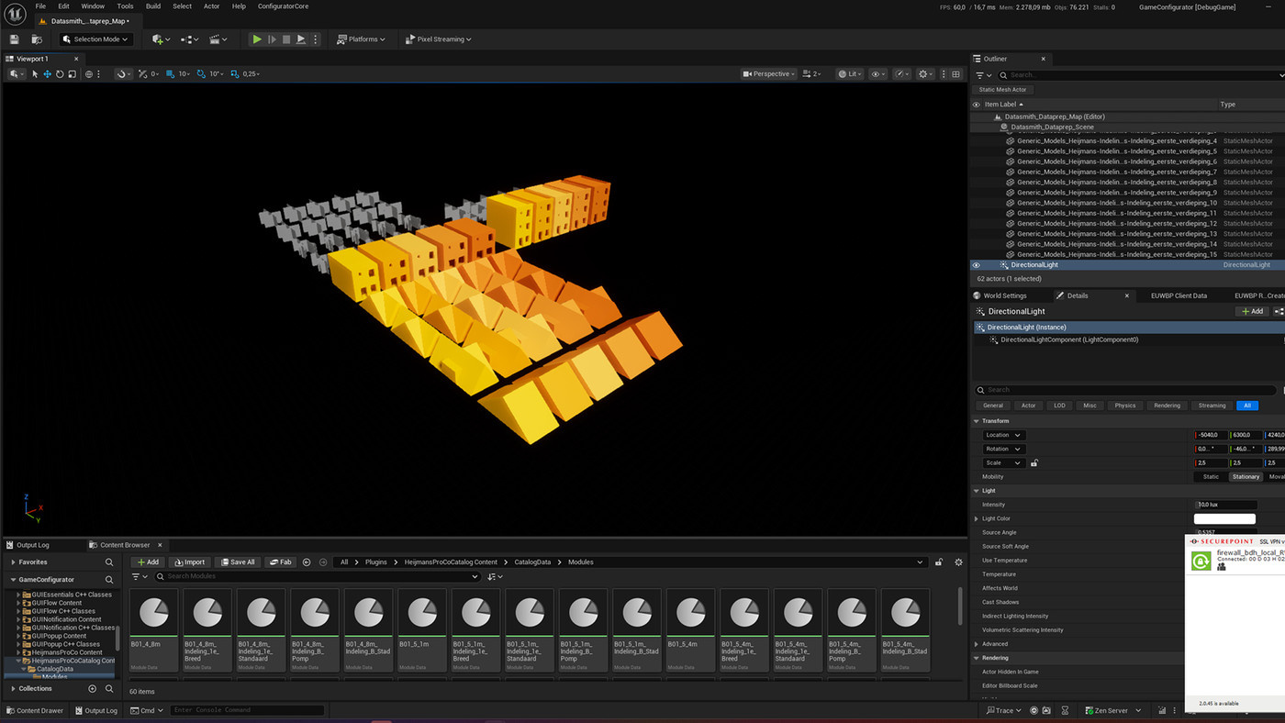Open the Content Drawer in status bar
The width and height of the screenshot is (1285, 723).
35,710
